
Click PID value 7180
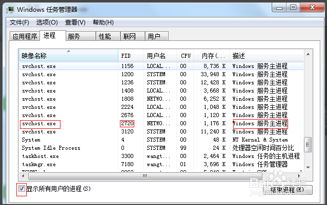click(x=127, y=164)
